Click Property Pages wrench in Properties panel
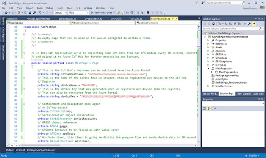The image size is (266, 158). (215, 108)
